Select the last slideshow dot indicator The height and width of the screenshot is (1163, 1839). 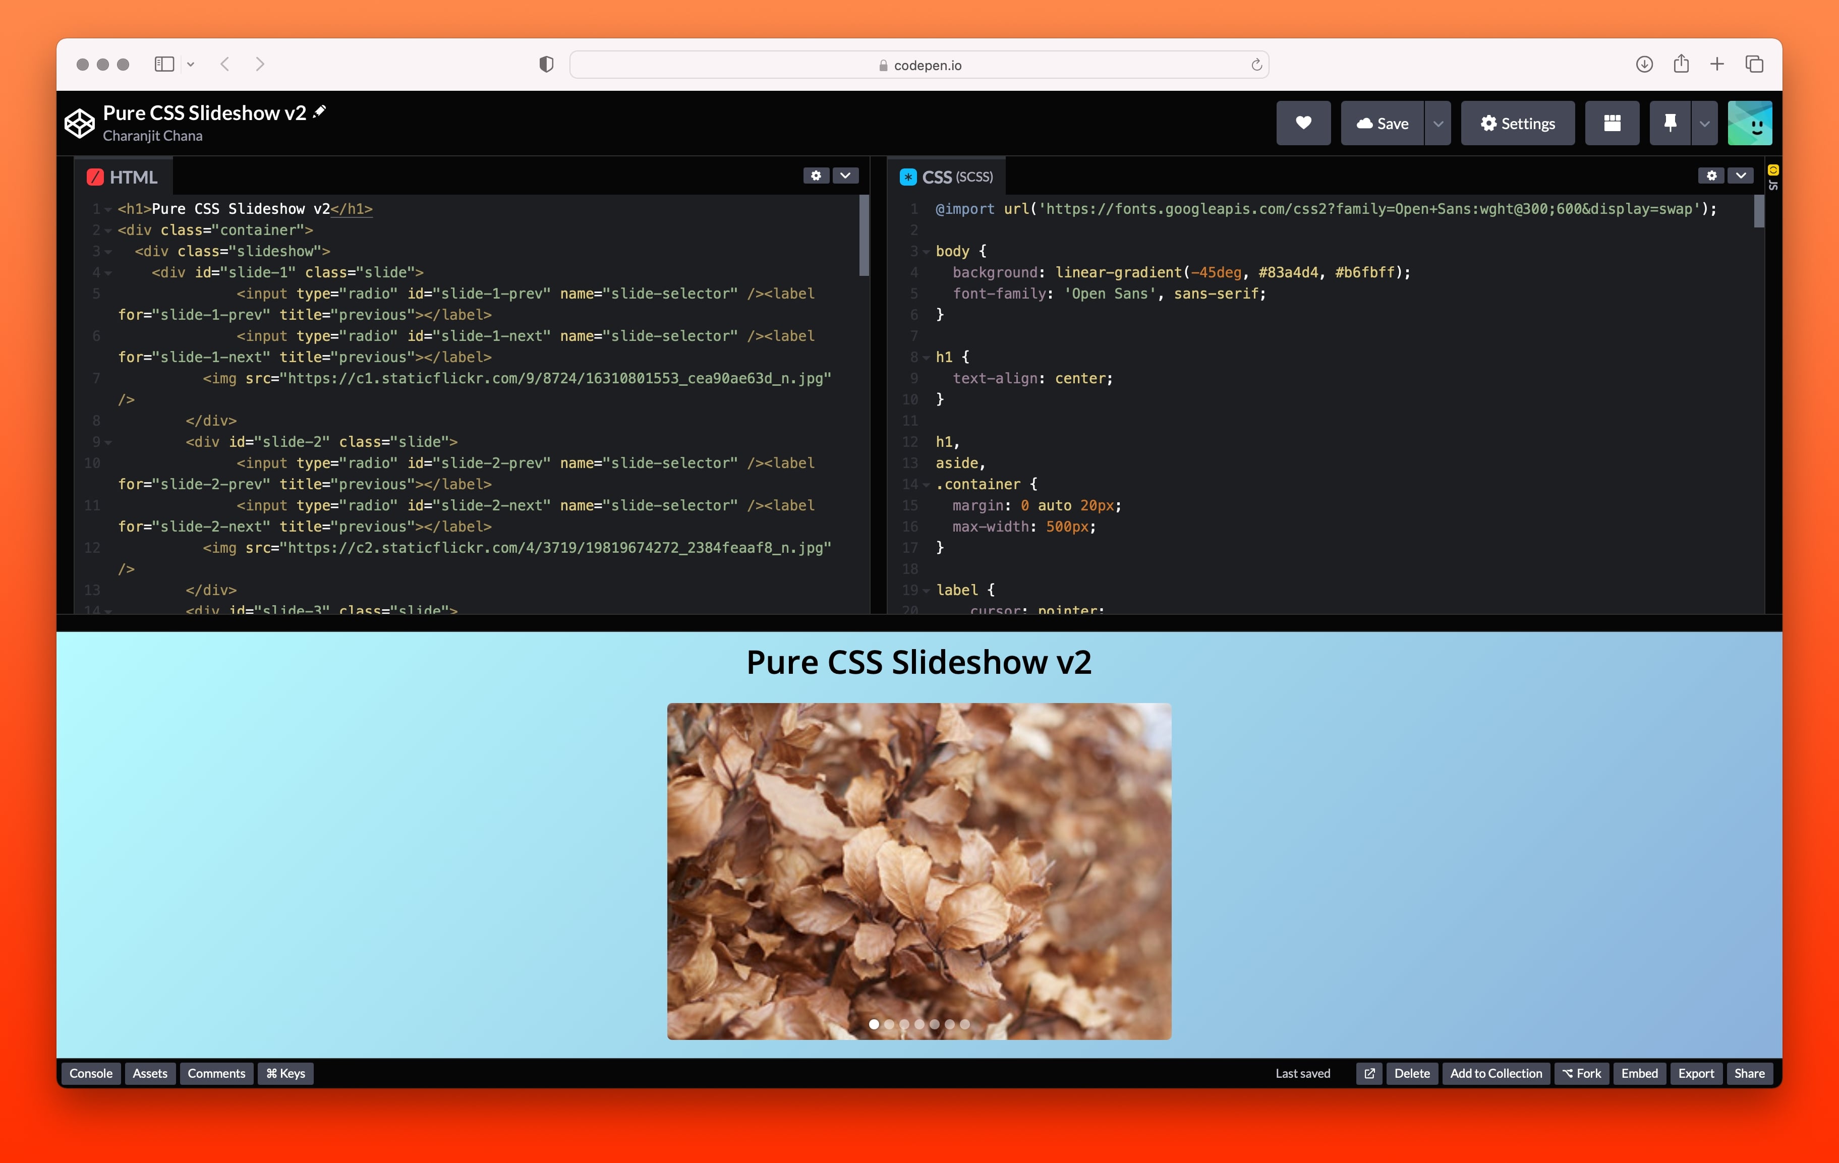(965, 1024)
